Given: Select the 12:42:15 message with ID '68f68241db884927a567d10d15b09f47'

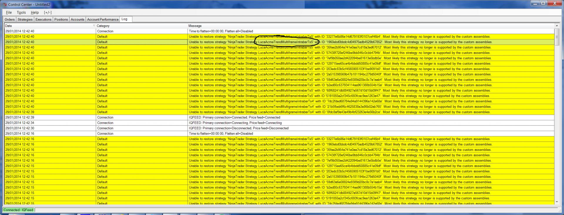Looking at the screenshot, I should pyautogui.click(x=371, y=193).
